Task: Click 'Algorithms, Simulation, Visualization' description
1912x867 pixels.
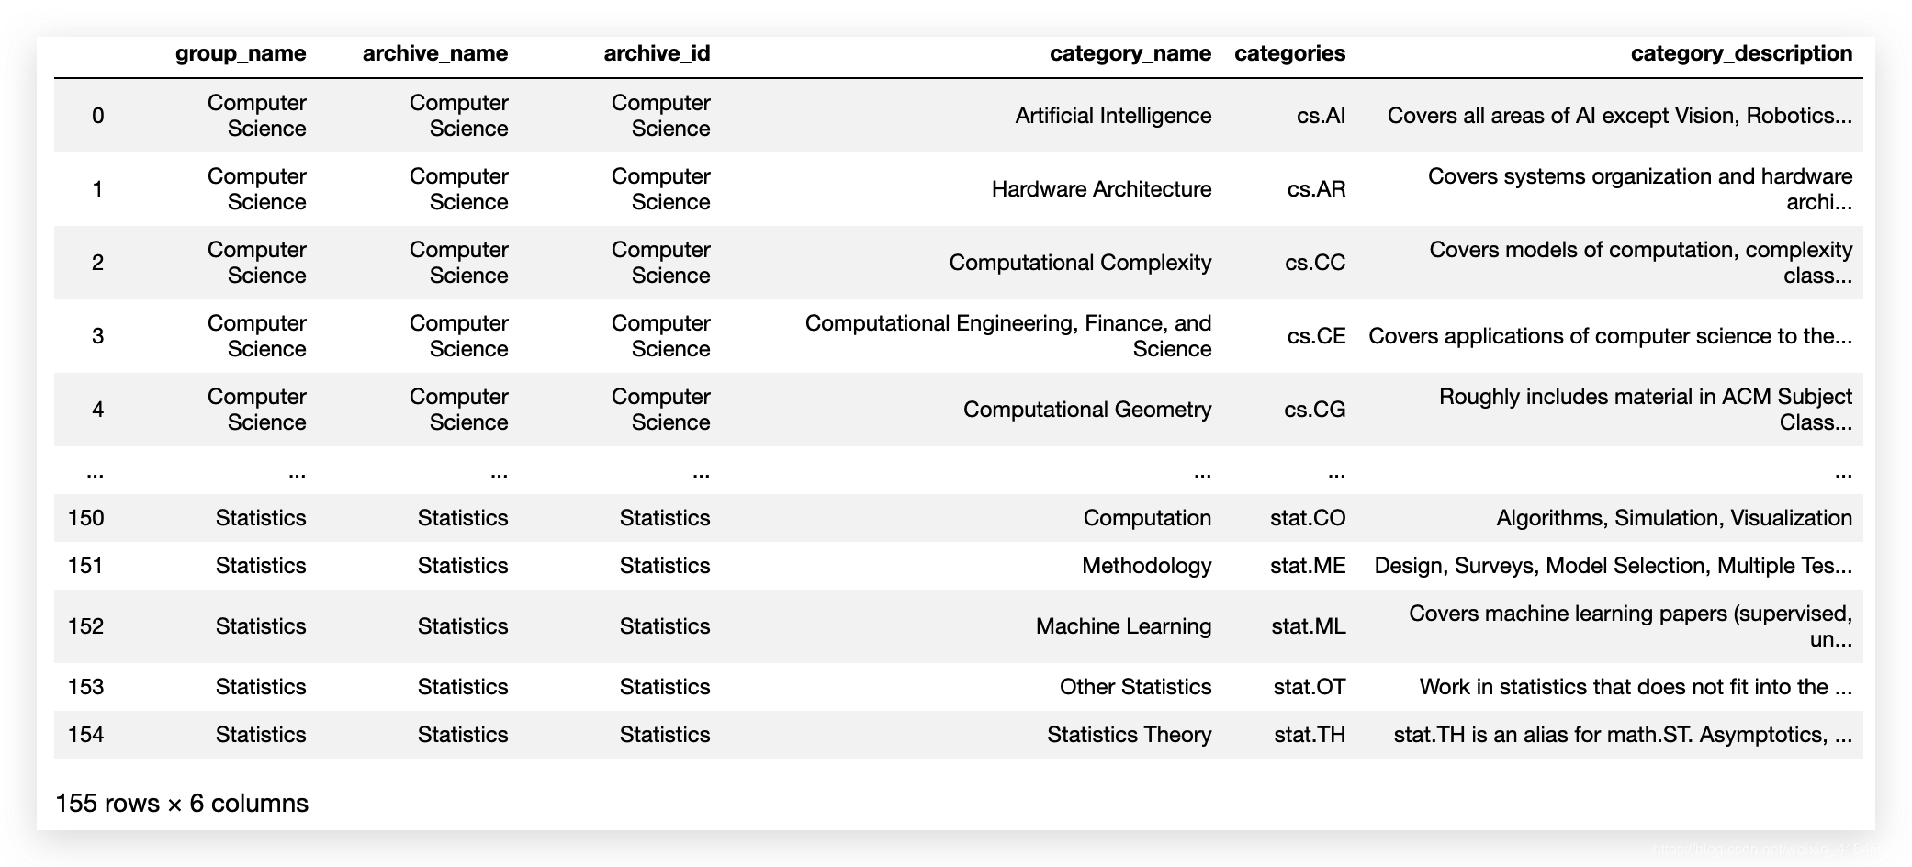Action: [1674, 518]
